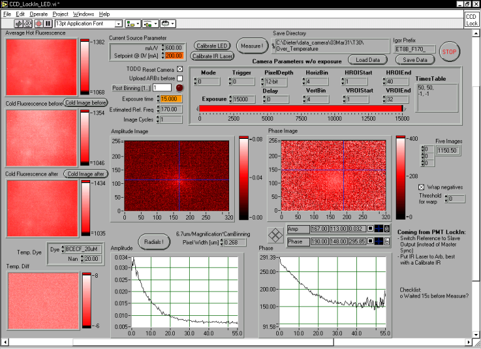Click the Abort Execution toolbar icon

click(38, 23)
